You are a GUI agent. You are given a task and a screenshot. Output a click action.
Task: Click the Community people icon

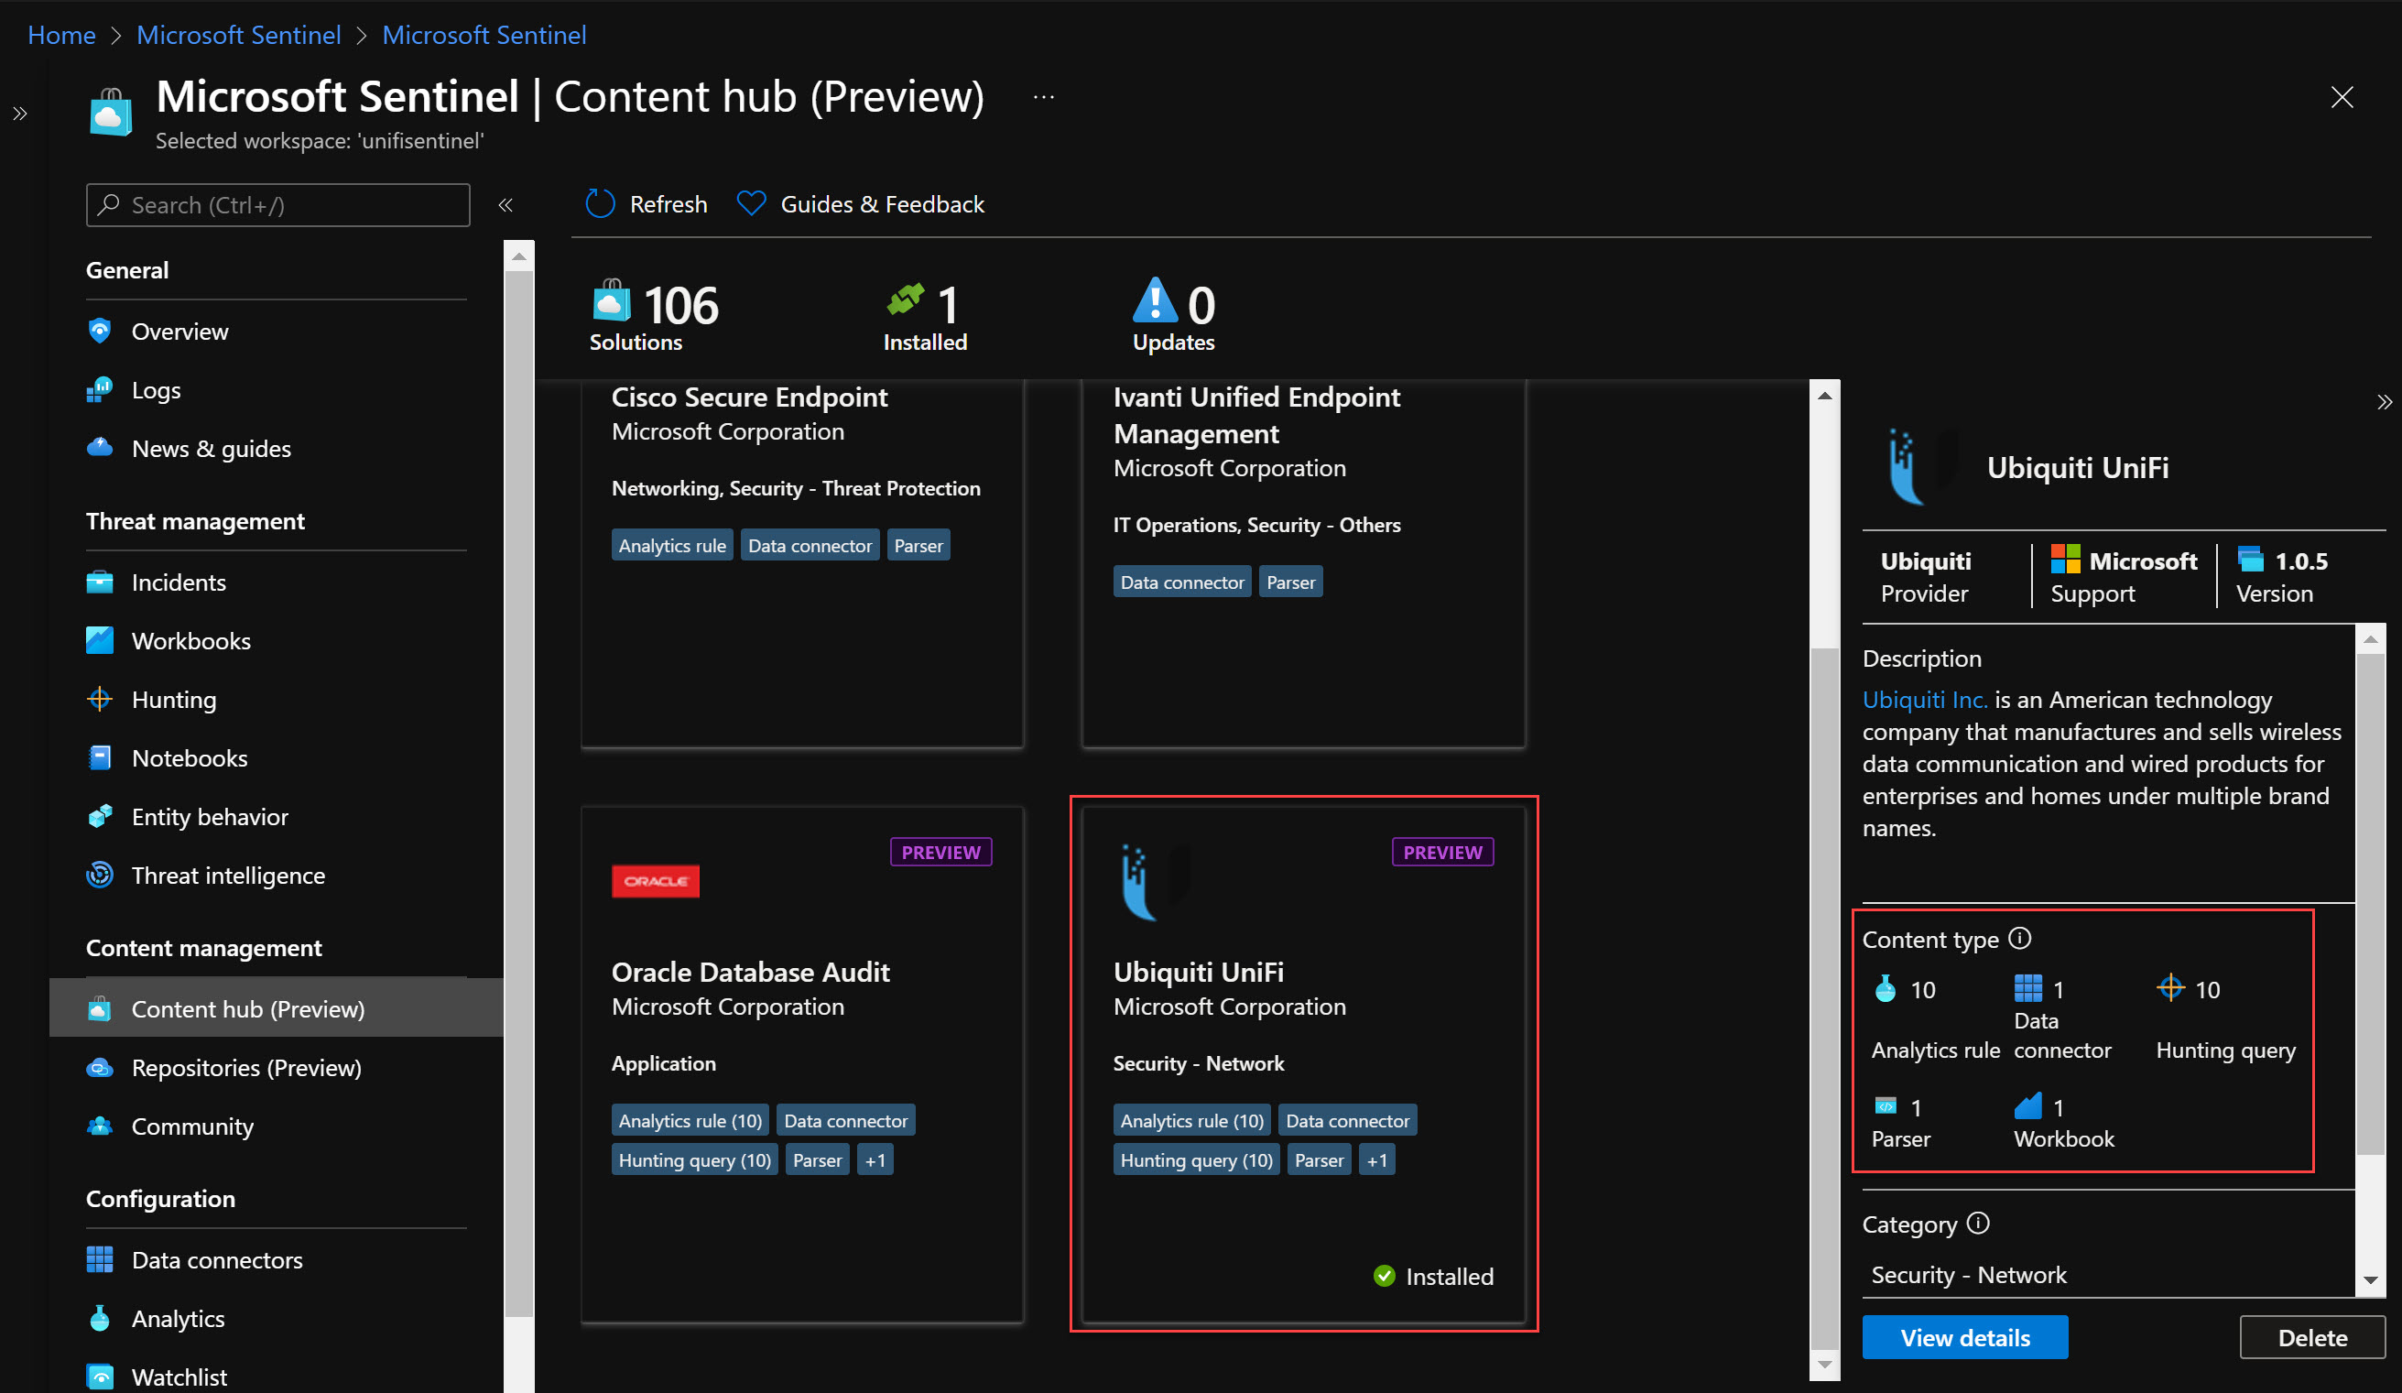point(99,1126)
